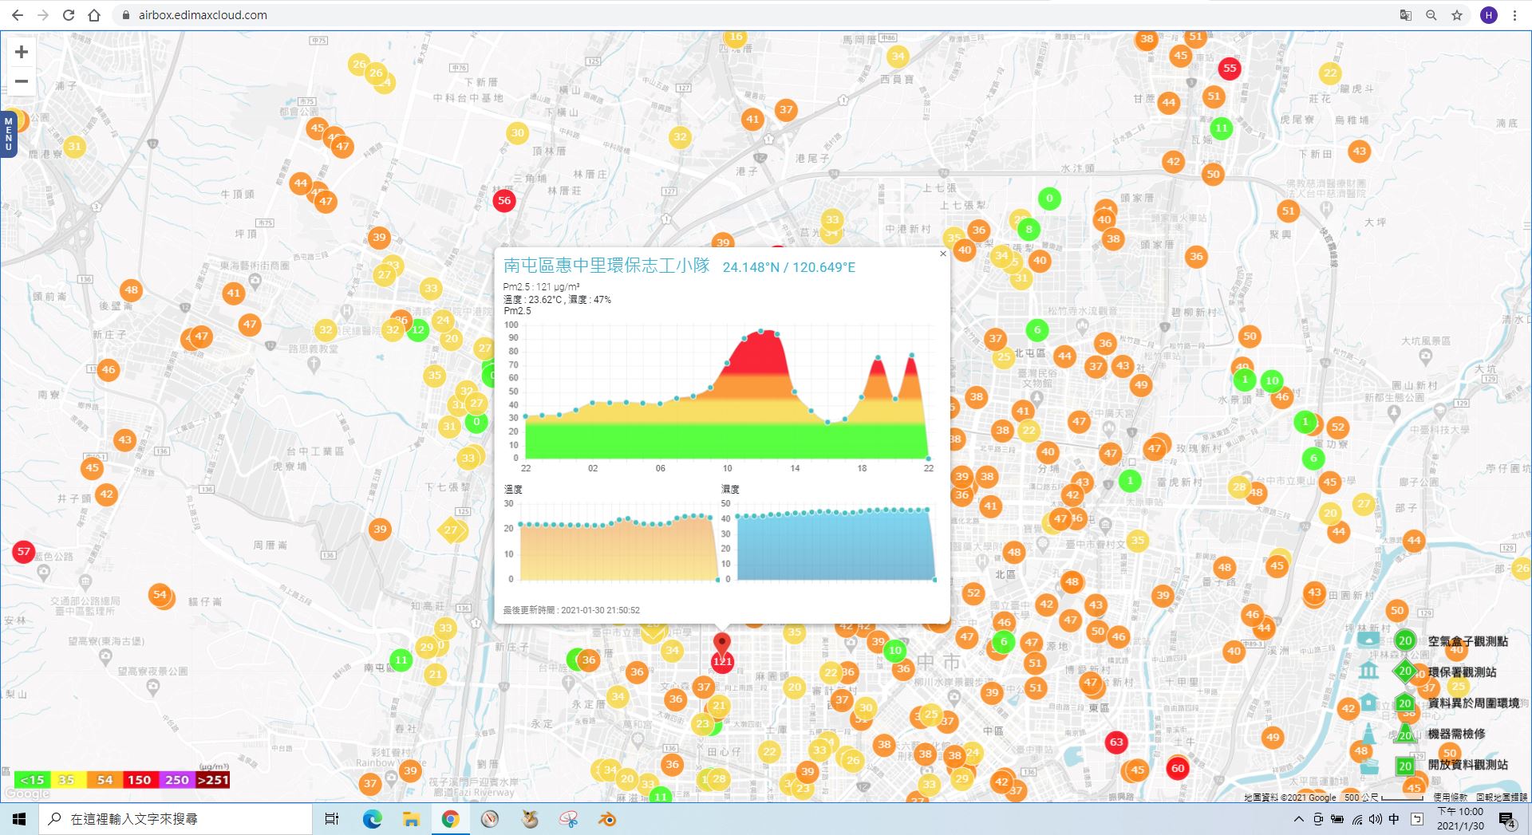Open the translate page icon

click(1406, 15)
